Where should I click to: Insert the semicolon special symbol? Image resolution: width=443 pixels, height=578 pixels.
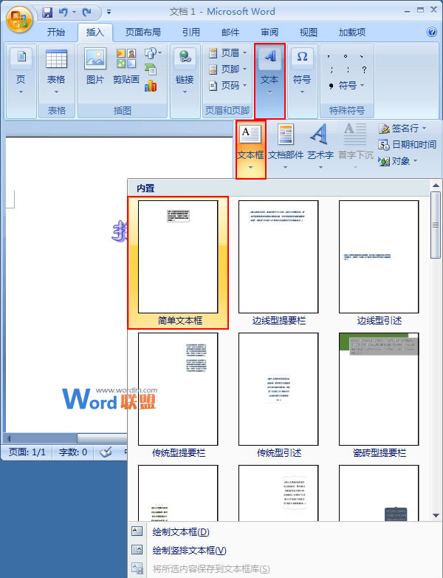(x=332, y=69)
